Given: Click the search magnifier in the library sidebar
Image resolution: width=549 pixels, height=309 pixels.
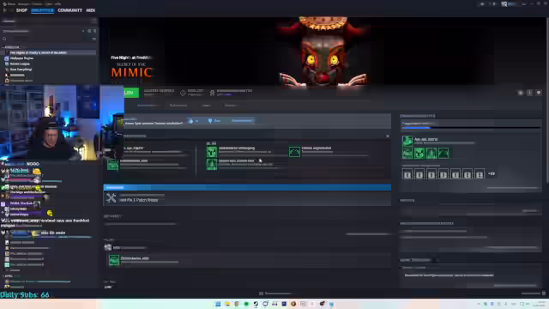Looking at the screenshot, I should pos(4,39).
